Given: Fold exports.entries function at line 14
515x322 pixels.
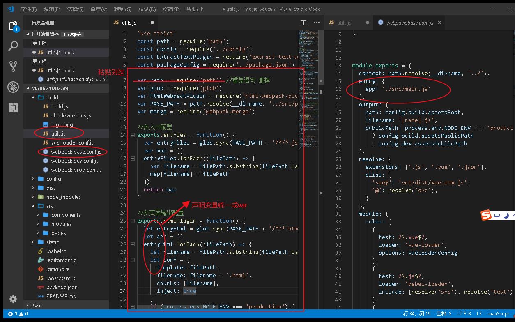Looking at the screenshot, I should (133, 135).
